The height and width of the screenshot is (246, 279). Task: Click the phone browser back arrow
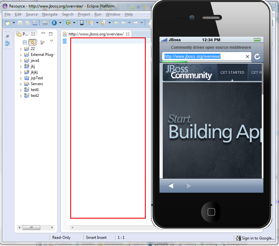coord(171,186)
